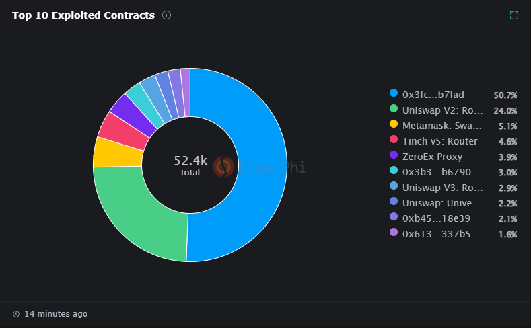
Task: Toggle Uniswap V2: Ro... legend entry
Action: click(x=454, y=110)
